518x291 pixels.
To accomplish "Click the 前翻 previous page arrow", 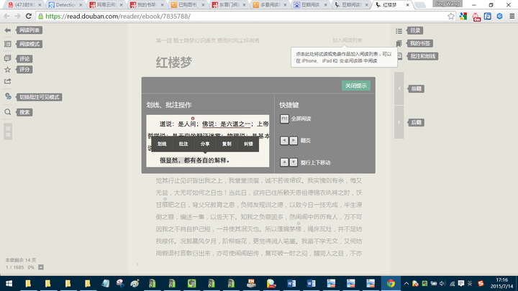I will [399, 88].
